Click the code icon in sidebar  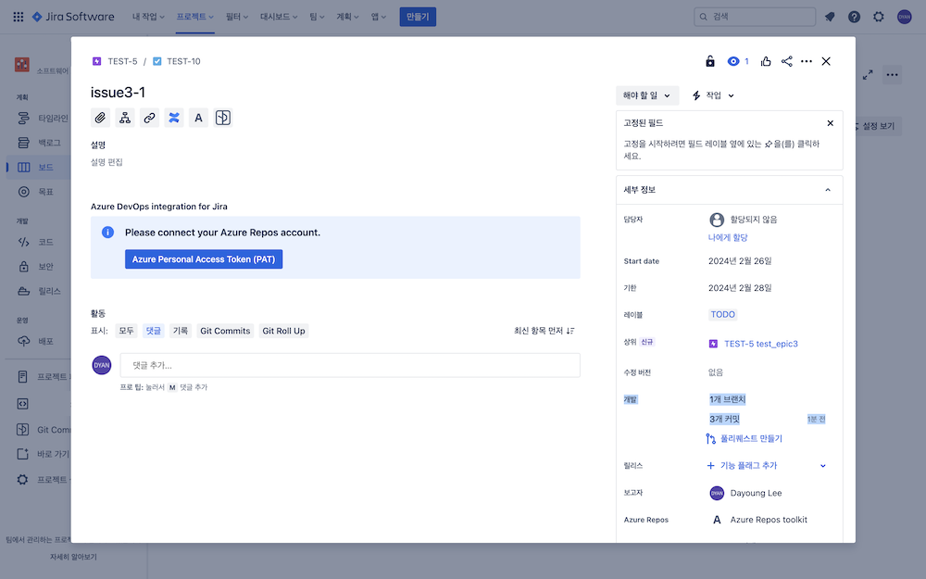tap(23, 242)
